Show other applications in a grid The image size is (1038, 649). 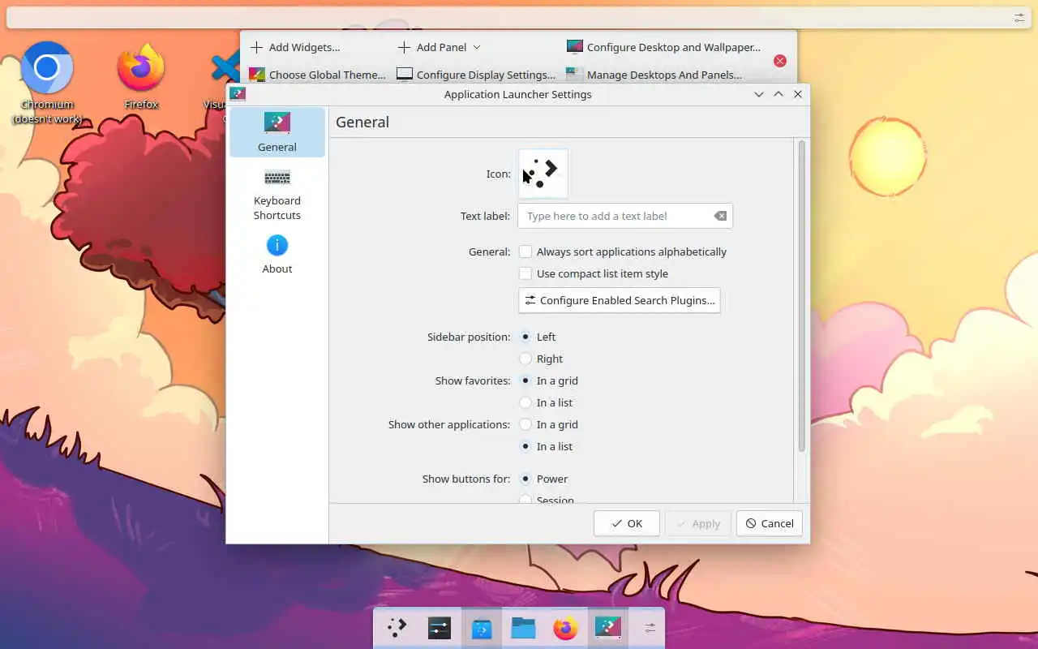[549, 424]
